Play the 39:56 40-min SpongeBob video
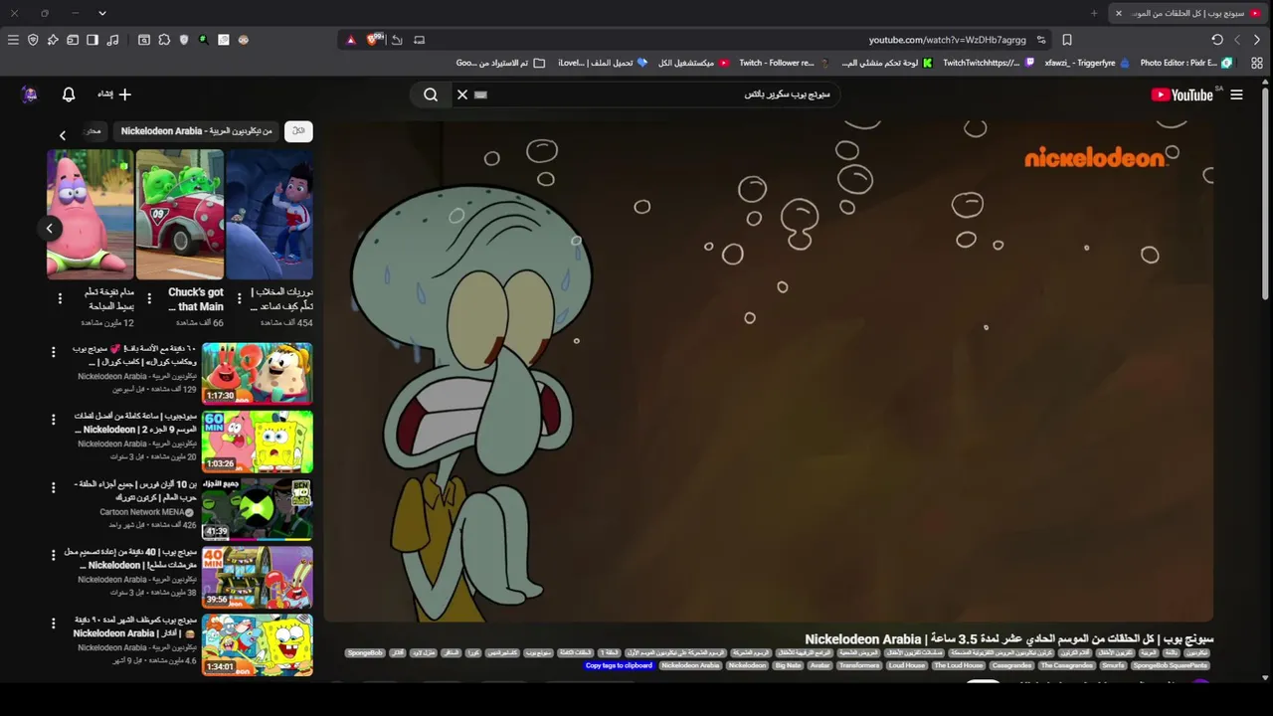 pyautogui.click(x=258, y=576)
